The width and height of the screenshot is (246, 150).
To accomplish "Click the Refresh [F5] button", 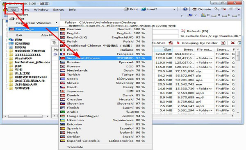I will (194, 31).
